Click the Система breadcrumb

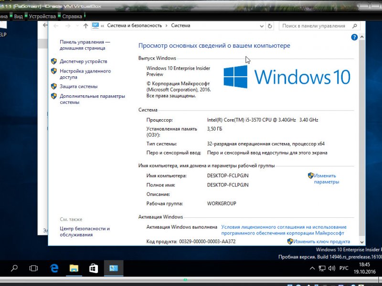pyautogui.click(x=180, y=26)
